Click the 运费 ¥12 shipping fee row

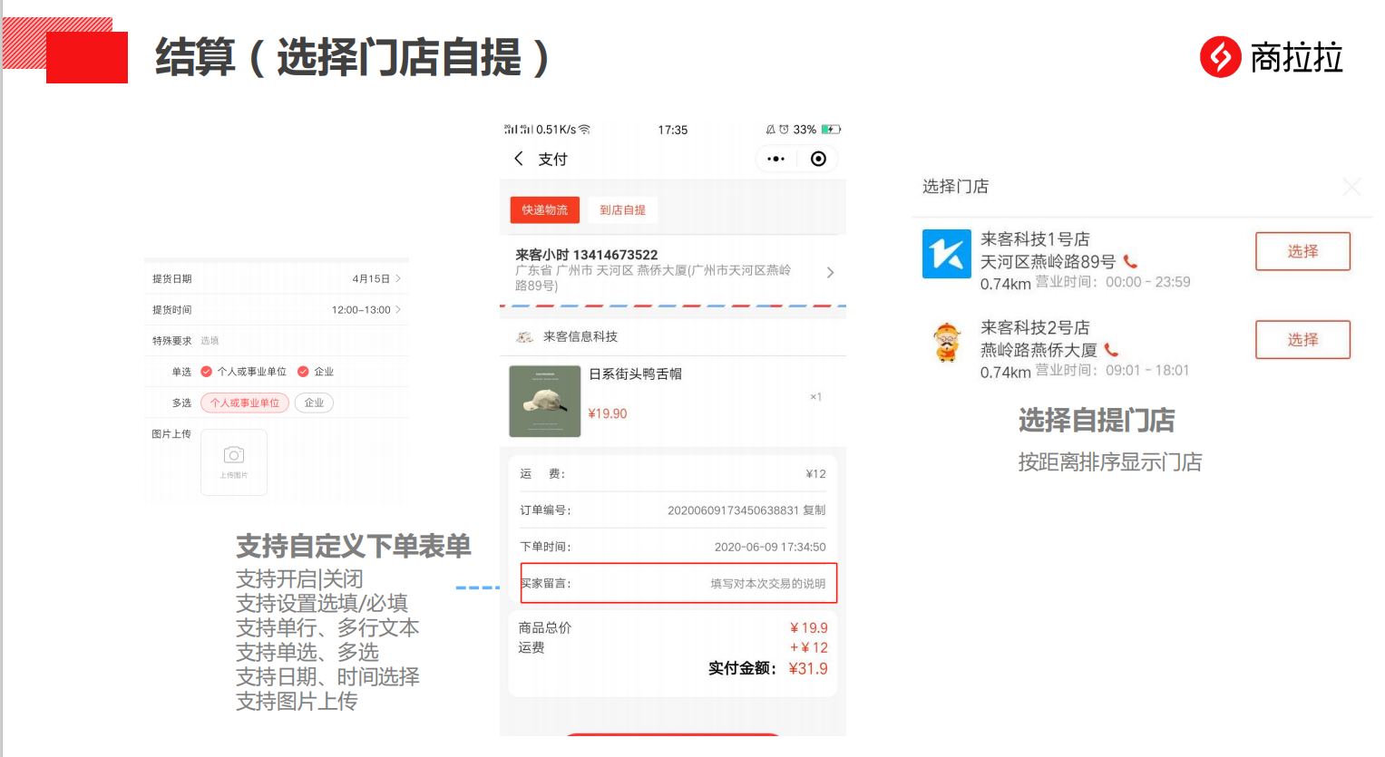tap(673, 474)
